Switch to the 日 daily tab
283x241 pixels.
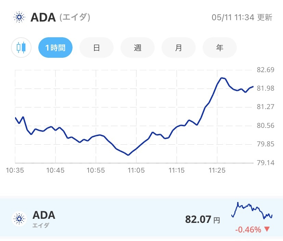point(96,48)
